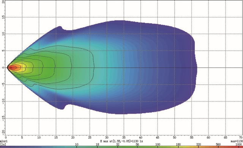Click the '[lx]' unit label
The width and height of the screenshot is (243, 148).
[x=3, y=144]
